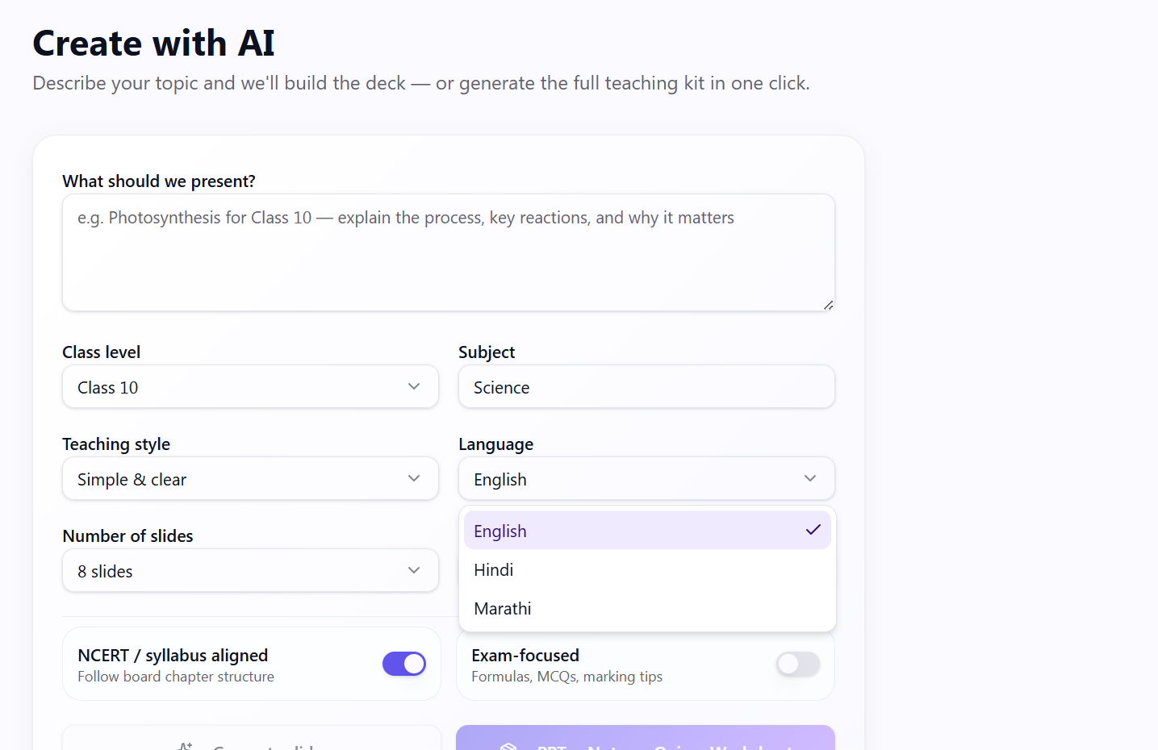Click the Subject field showing Science
This screenshot has width=1158, height=750.
pos(646,386)
